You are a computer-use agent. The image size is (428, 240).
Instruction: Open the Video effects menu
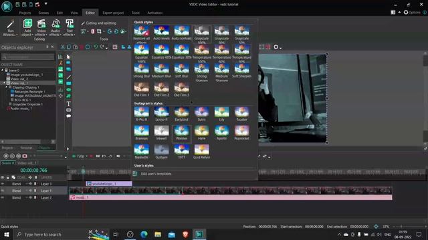41,28
